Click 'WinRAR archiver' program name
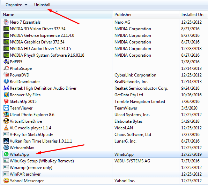 click(25, 174)
